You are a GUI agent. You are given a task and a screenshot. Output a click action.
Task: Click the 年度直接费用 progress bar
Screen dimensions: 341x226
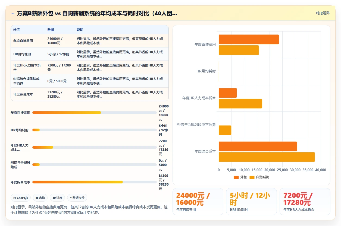coord(95,113)
